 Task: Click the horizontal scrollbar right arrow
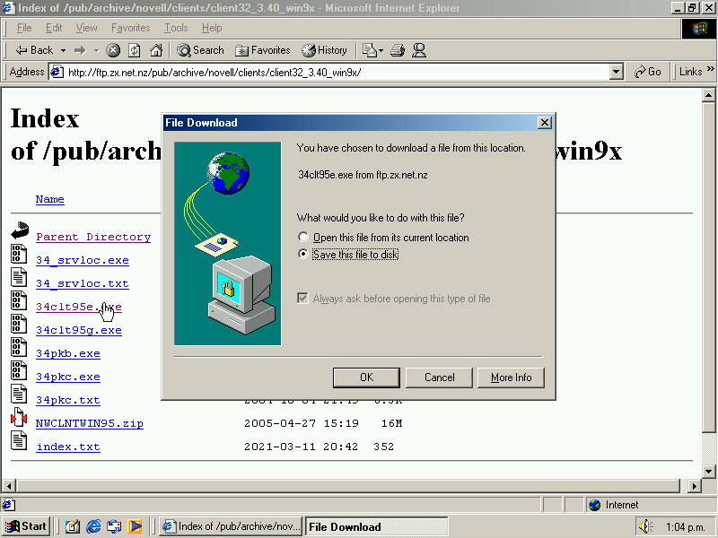coord(695,486)
